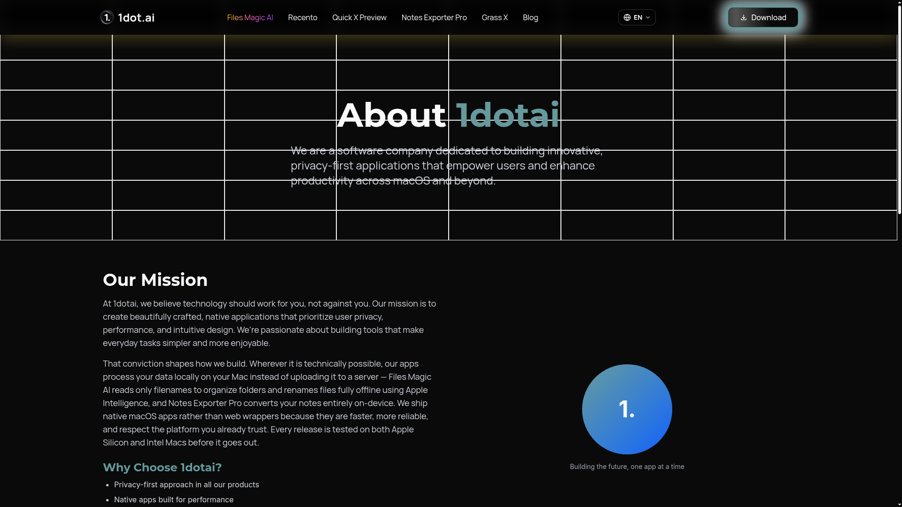The image size is (902, 507).
Task: Click the Our Mission heading
Action: click(155, 280)
